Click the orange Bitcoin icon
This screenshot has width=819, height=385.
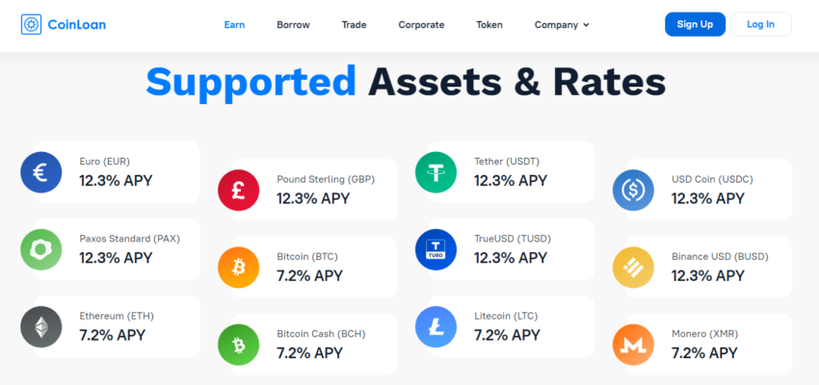coord(239,268)
